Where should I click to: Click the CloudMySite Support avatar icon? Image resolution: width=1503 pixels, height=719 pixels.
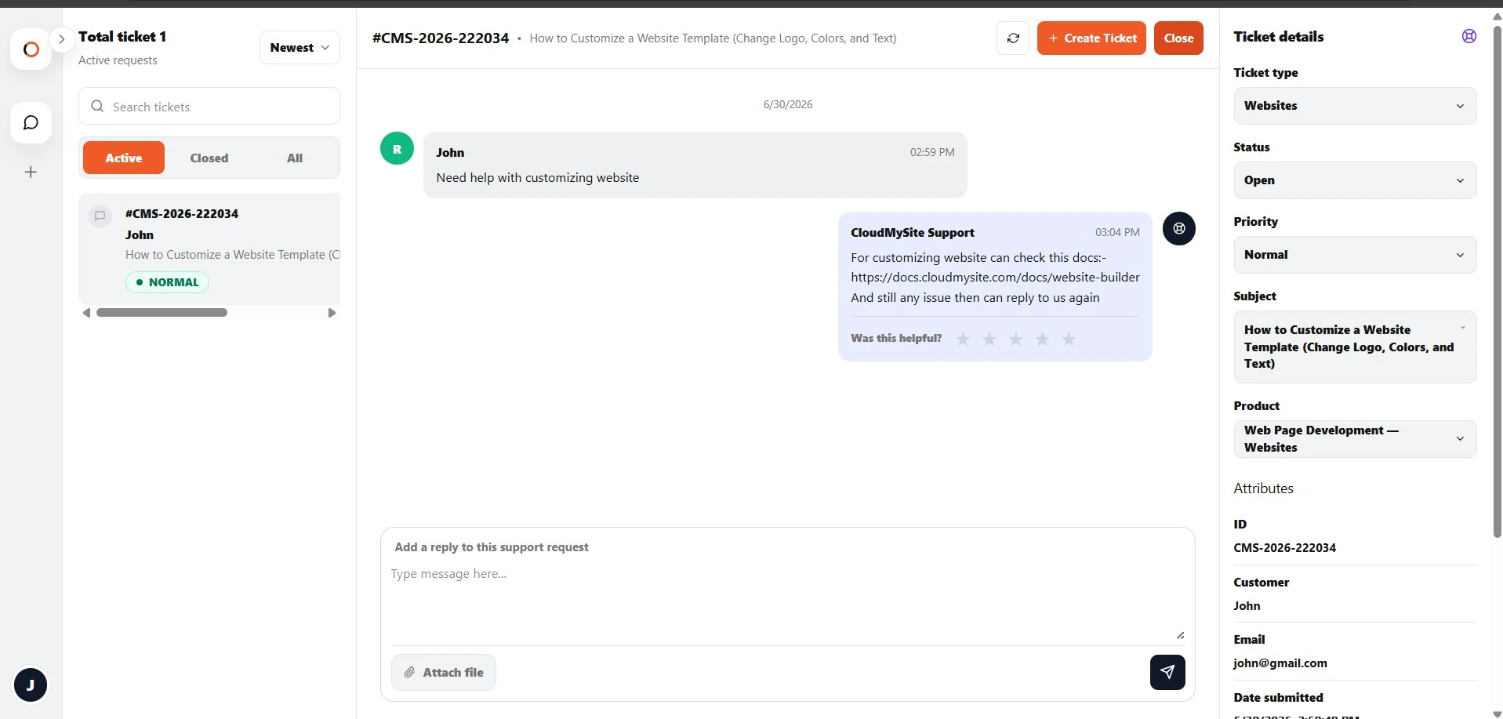pos(1179,229)
